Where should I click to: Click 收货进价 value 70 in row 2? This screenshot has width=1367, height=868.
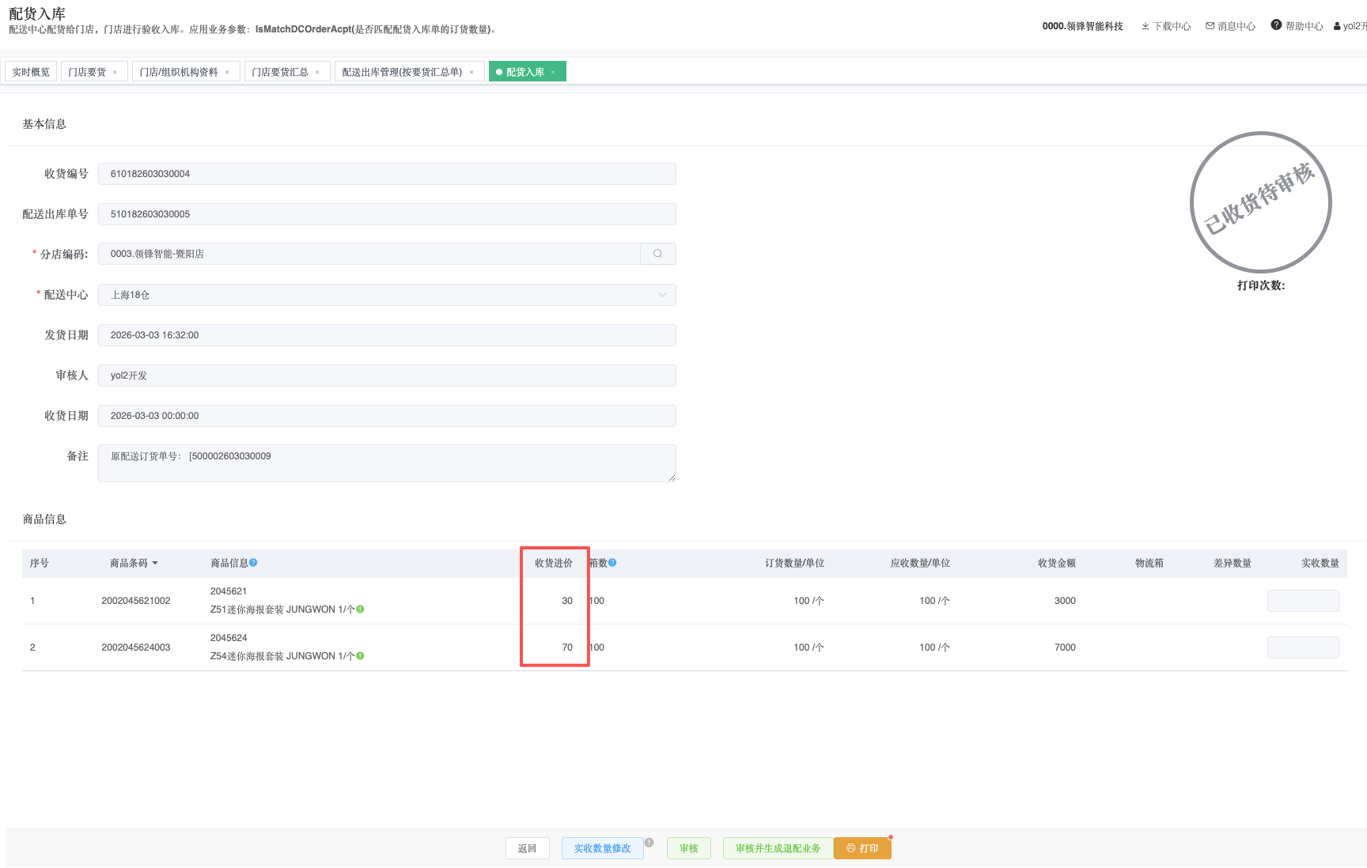point(567,647)
